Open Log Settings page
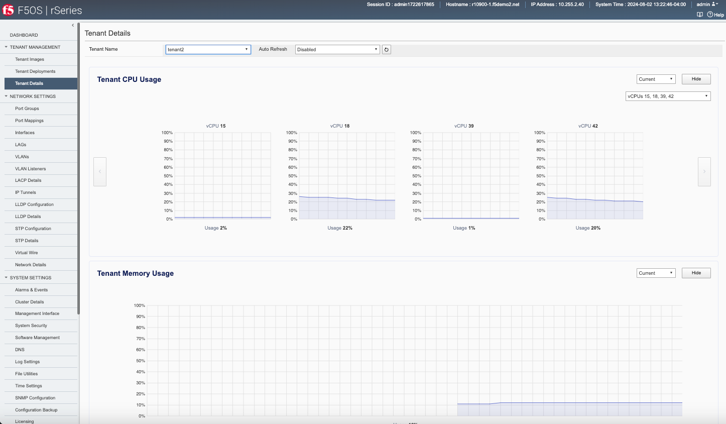The width and height of the screenshot is (726, 424). pos(41,362)
